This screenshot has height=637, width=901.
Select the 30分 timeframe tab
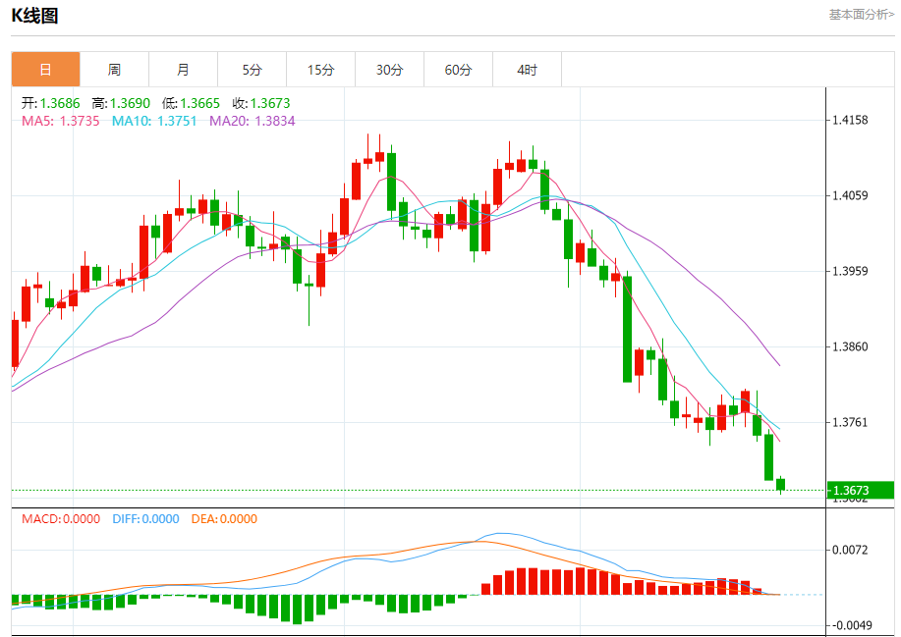click(389, 70)
